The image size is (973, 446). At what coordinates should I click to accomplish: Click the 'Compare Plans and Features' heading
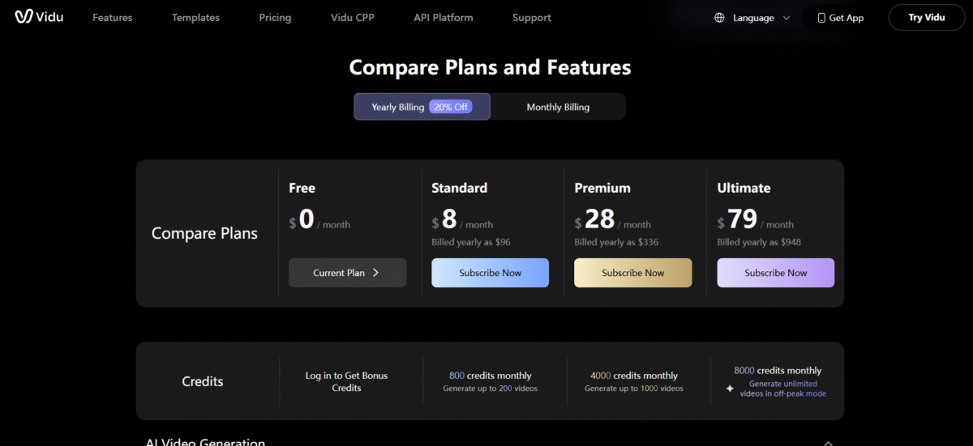(x=490, y=67)
